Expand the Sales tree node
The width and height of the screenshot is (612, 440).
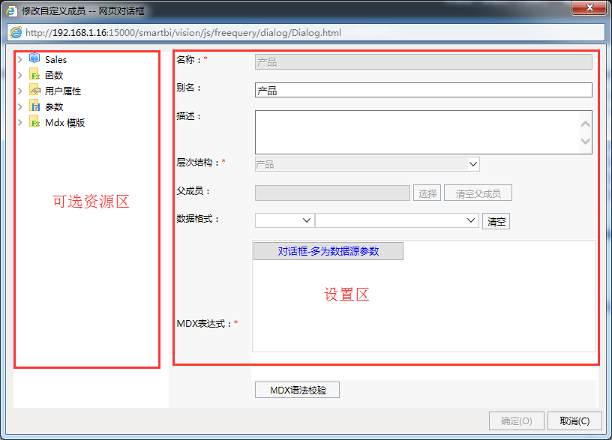click(x=20, y=59)
